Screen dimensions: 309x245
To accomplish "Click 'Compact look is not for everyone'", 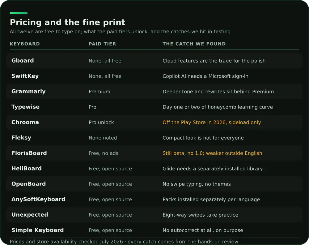I will 203,138.
